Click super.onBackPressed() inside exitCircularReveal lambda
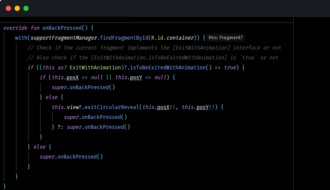330x190 pixels. 95,117
